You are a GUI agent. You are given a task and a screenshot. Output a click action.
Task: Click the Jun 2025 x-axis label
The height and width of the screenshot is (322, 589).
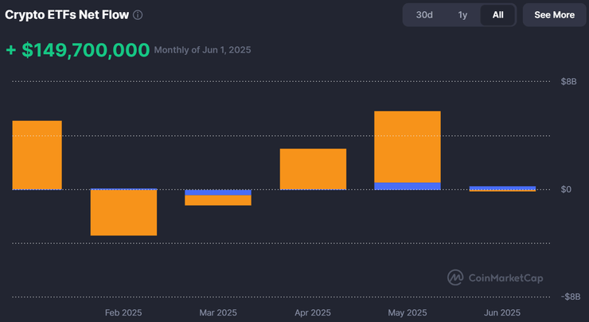pyautogui.click(x=501, y=312)
